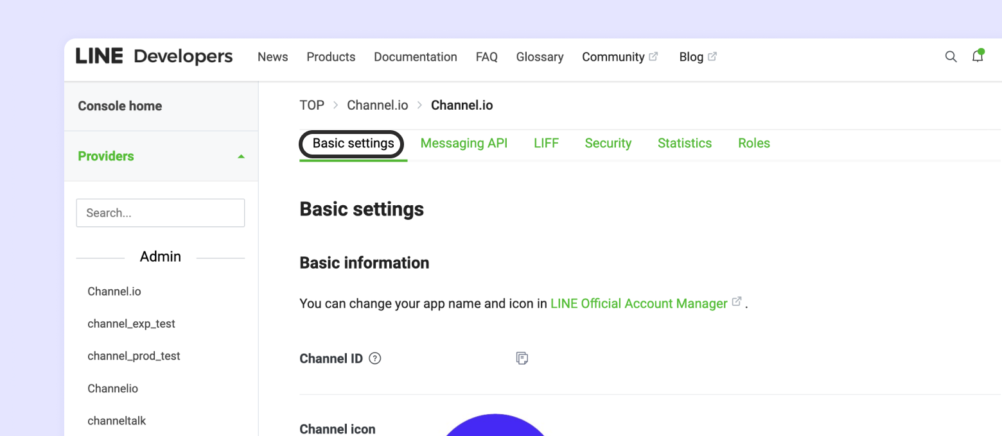Go to Console home

[x=120, y=106]
